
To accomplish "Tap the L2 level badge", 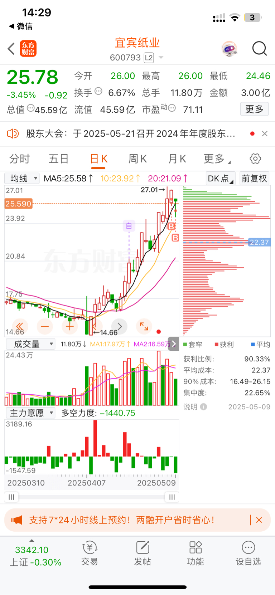I will pos(149,58).
